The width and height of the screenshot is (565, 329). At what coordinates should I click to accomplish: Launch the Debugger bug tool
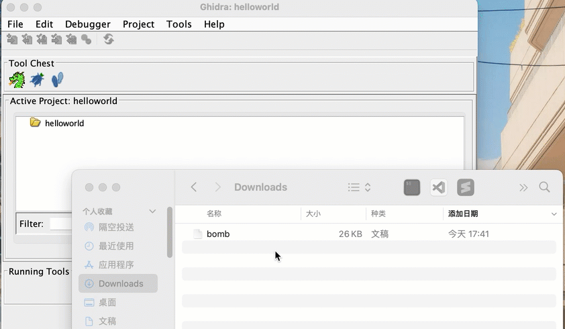[37, 80]
